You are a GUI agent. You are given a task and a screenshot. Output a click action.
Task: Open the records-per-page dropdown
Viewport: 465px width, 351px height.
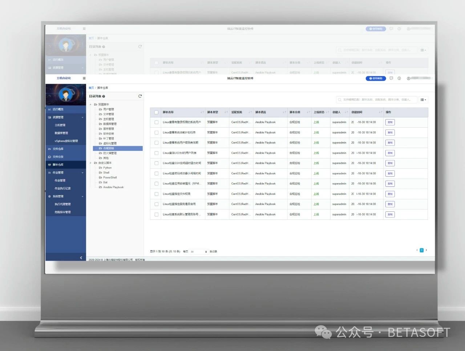[199, 252]
